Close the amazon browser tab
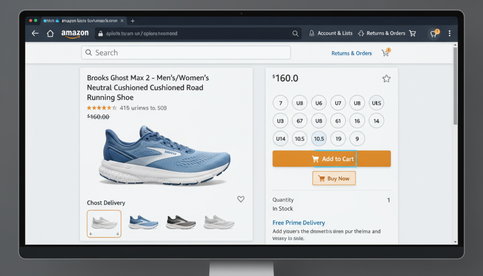Image resolution: width=483 pixels, height=276 pixels. (x=122, y=21)
